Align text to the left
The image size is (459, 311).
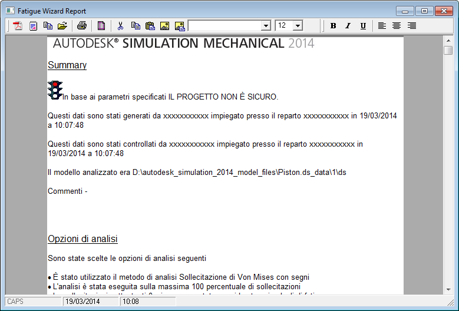pos(382,26)
